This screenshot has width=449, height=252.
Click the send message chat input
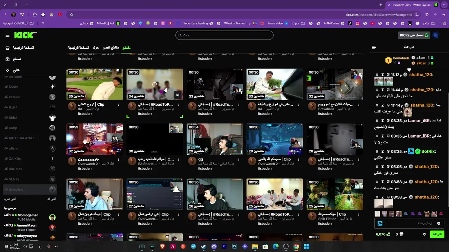click(410, 223)
